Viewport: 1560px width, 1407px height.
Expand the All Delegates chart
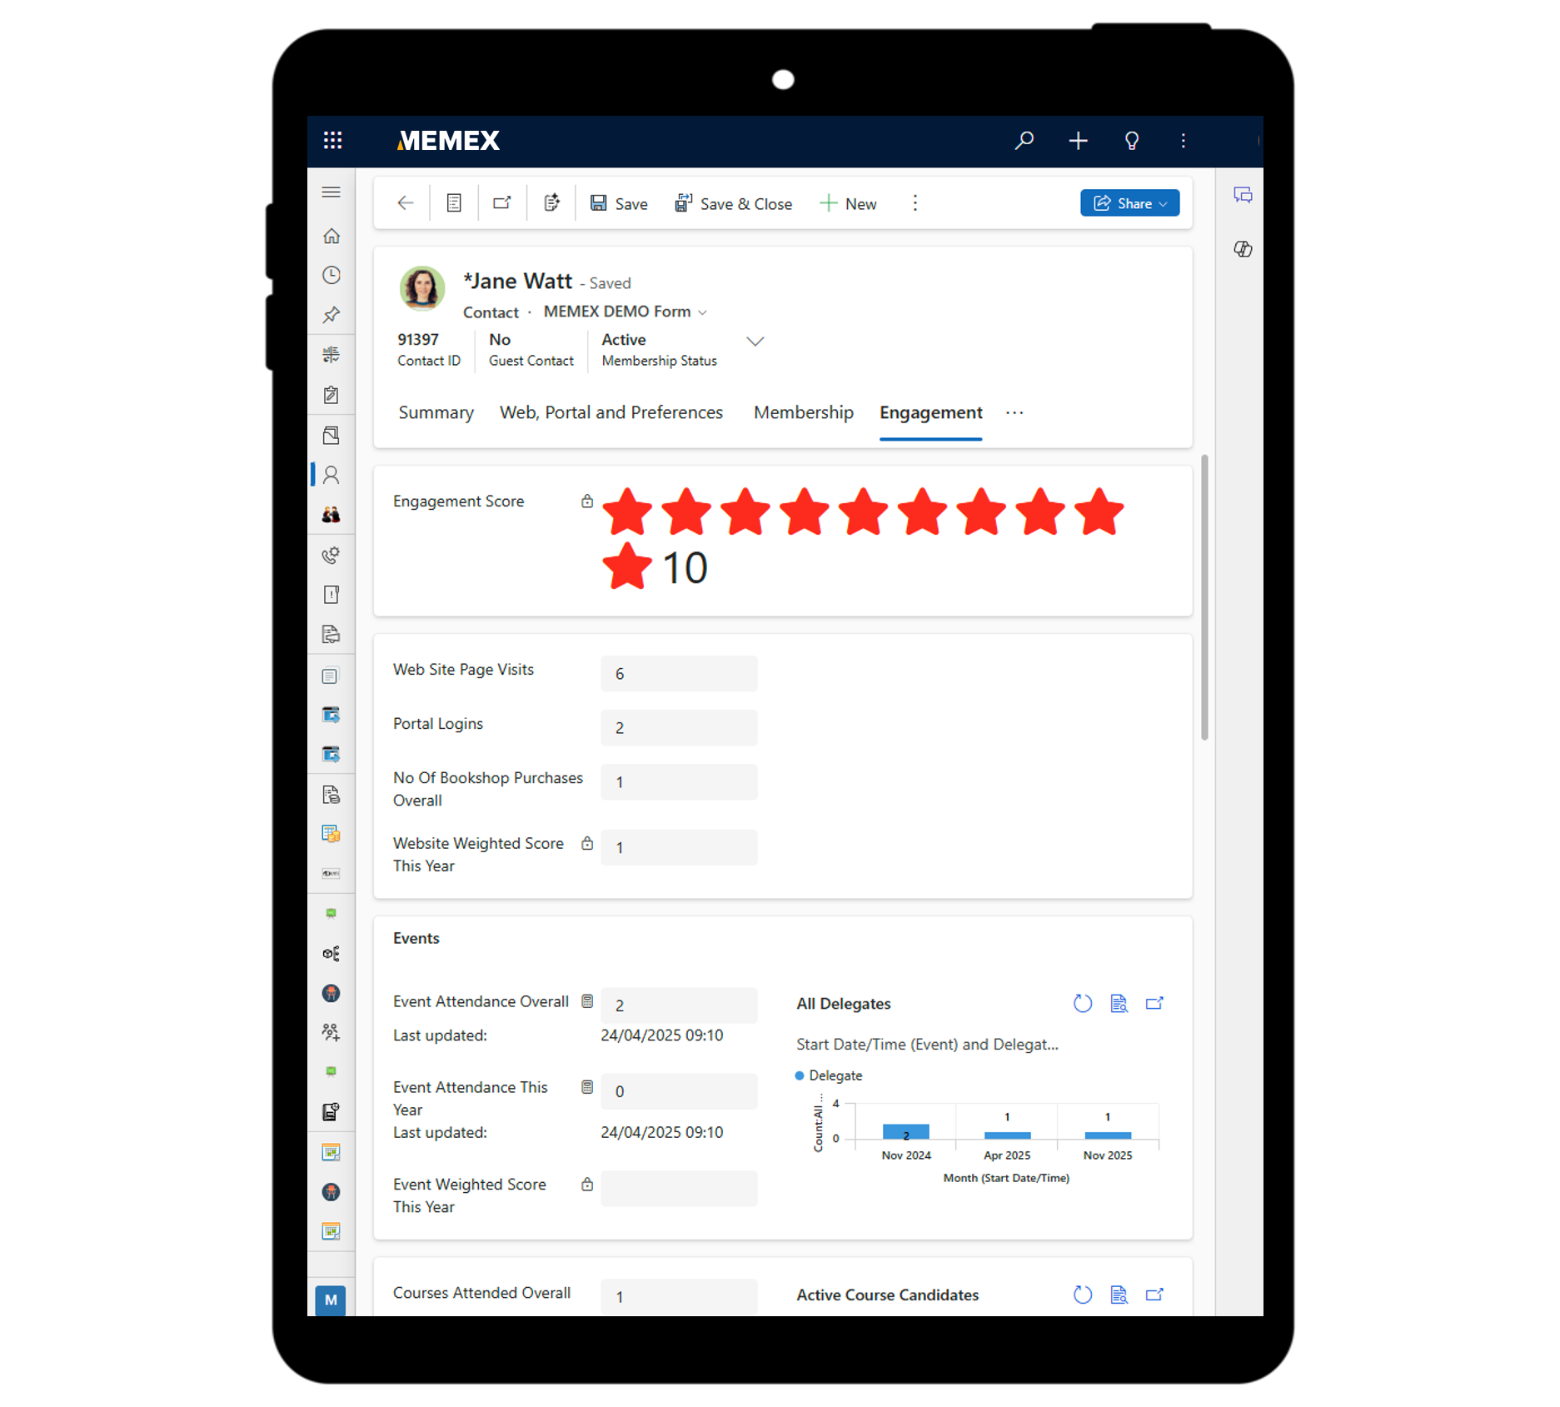point(1154,1004)
